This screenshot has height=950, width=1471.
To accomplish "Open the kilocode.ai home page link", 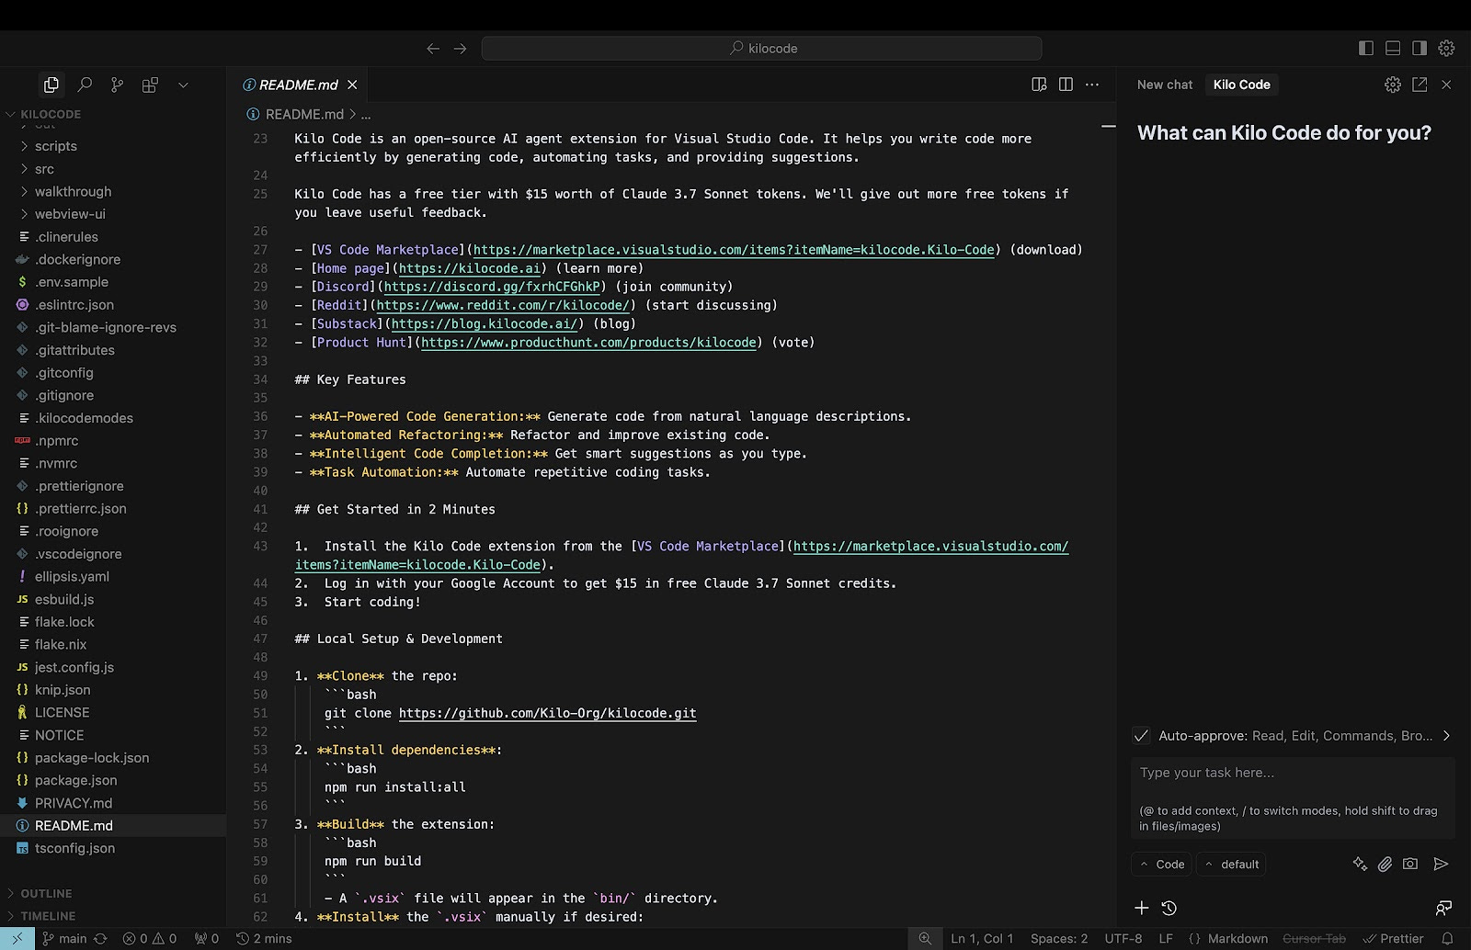I will (x=470, y=268).
